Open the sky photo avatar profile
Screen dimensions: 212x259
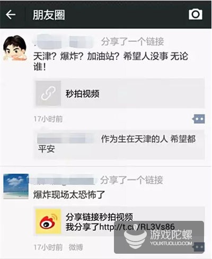(x=16, y=186)
